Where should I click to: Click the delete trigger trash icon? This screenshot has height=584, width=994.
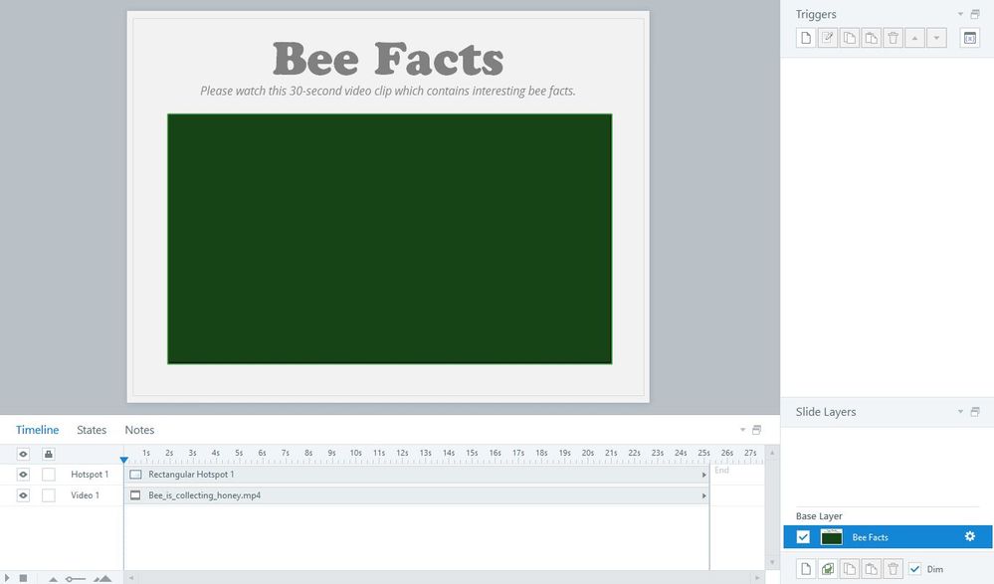coord(894,38)
